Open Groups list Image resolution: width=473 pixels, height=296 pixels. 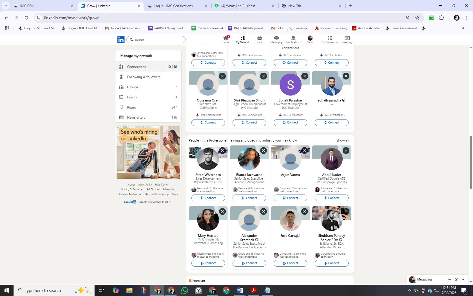[148, 87]
